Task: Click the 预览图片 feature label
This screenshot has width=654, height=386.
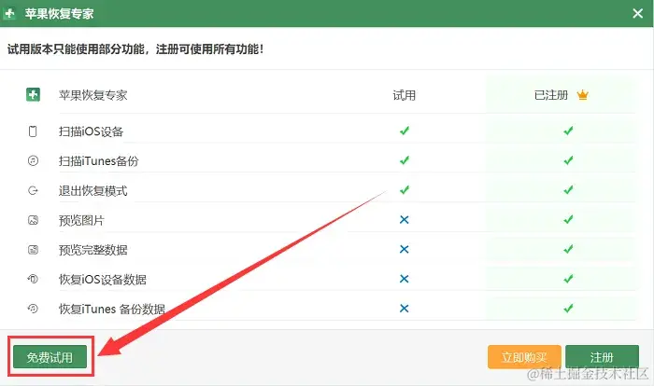Action: point(81,220)
